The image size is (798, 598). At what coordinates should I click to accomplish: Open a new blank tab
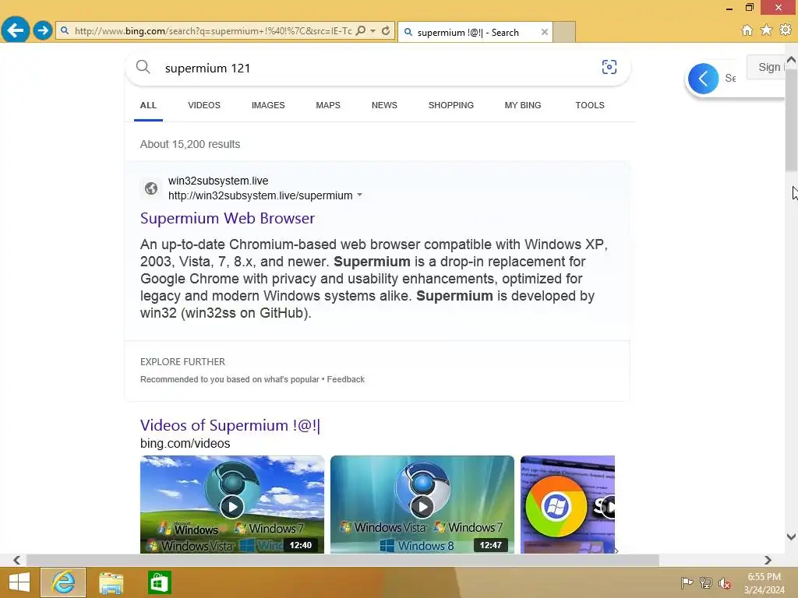pyautogui.click(x=564, y=32)
